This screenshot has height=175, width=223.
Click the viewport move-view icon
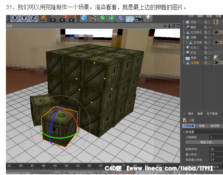pos(165,26)
